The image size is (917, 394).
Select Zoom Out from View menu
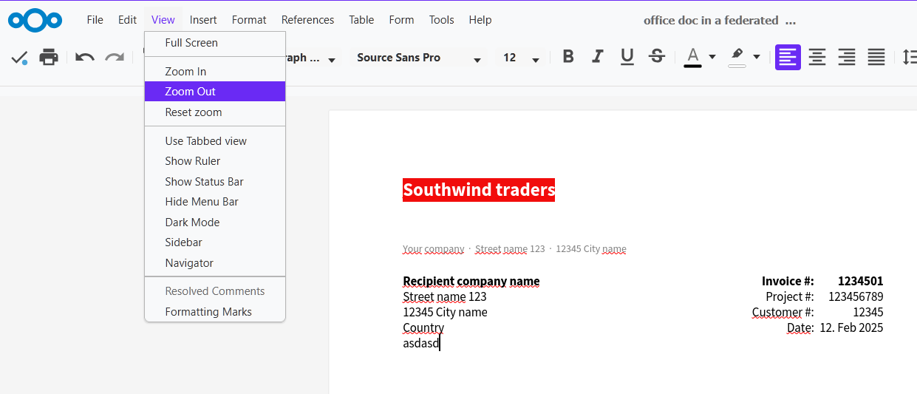tap(191, 92)
